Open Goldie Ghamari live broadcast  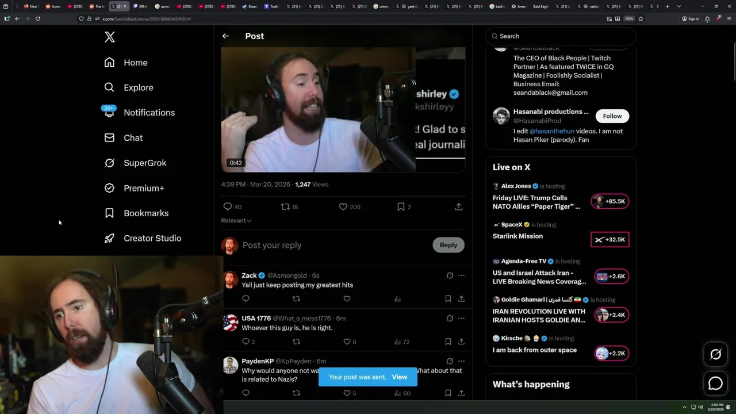click(x=539, y=316)
